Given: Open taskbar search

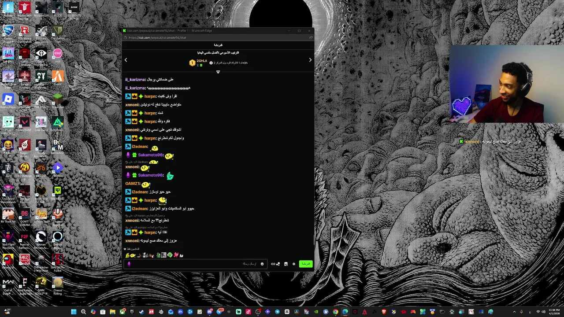Looking at the screenshot, I should tap(83, 312).
